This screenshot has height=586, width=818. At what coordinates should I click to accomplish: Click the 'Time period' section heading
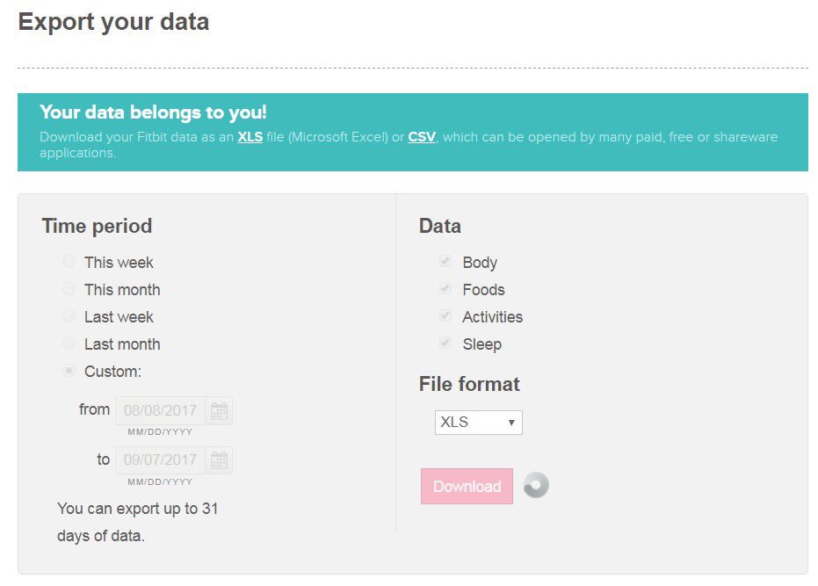tap(97, 226)
